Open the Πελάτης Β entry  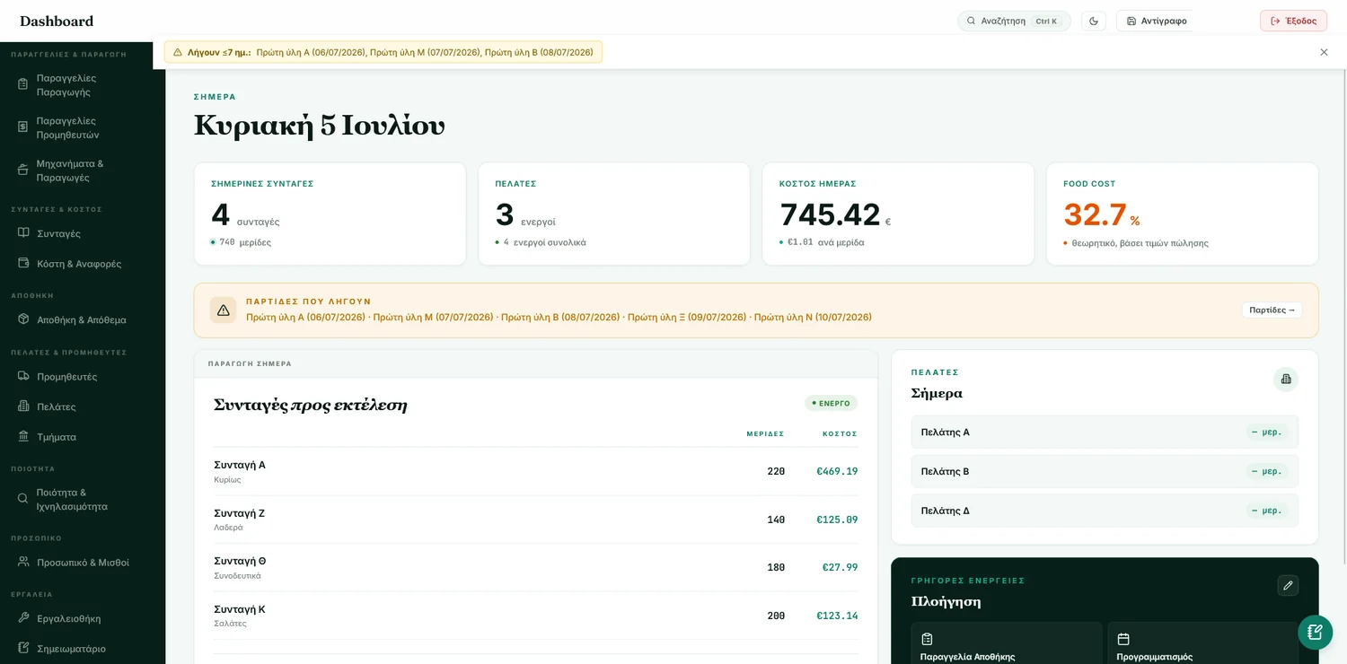(1105, 471)
